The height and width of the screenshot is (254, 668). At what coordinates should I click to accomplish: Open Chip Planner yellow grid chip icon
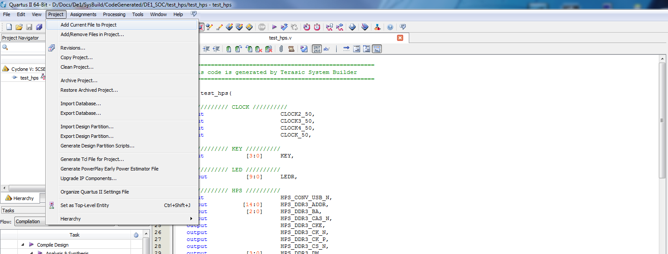249,27
